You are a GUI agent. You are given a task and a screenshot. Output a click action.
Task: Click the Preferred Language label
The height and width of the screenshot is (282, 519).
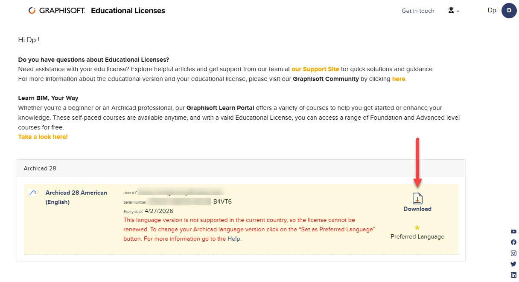[x=417, y=236]
